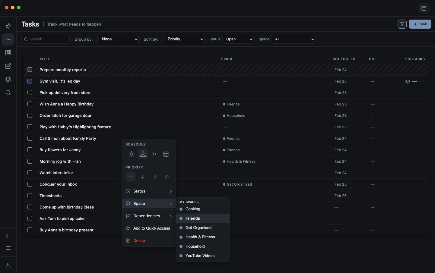Mark Buy flowers for Jenny complete
The width and height of the screenshot is (435, 273).
30,150
